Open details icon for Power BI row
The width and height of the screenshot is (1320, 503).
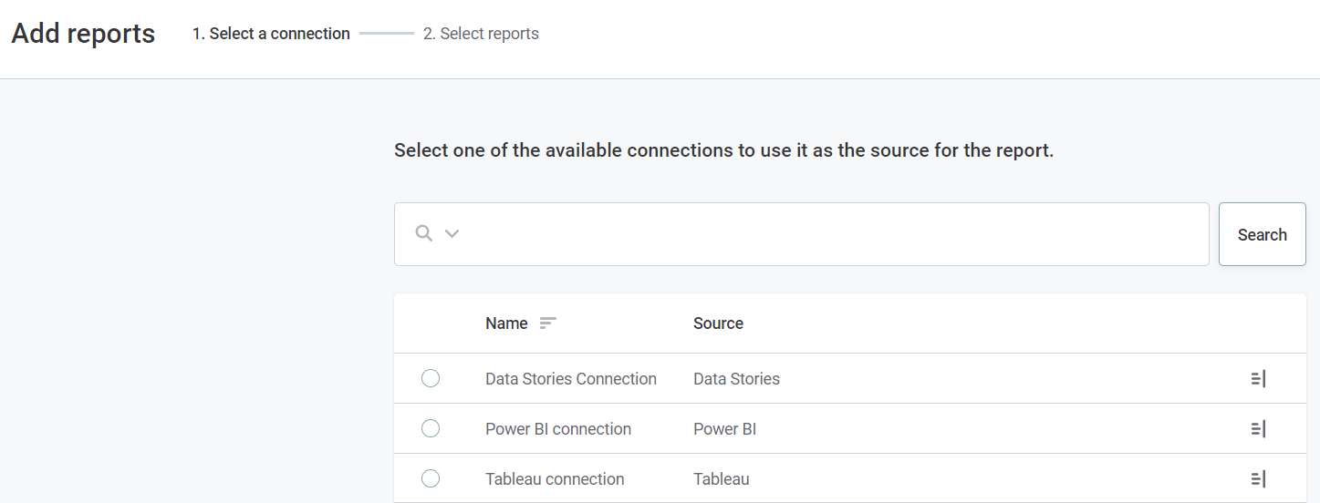tap(1258, 428)
